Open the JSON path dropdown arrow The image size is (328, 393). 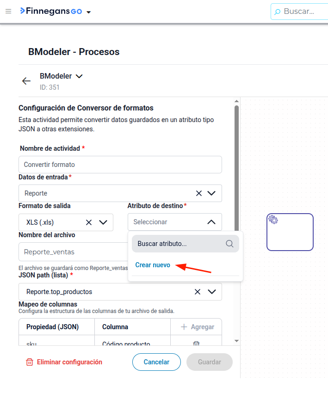tap(212, 292)
